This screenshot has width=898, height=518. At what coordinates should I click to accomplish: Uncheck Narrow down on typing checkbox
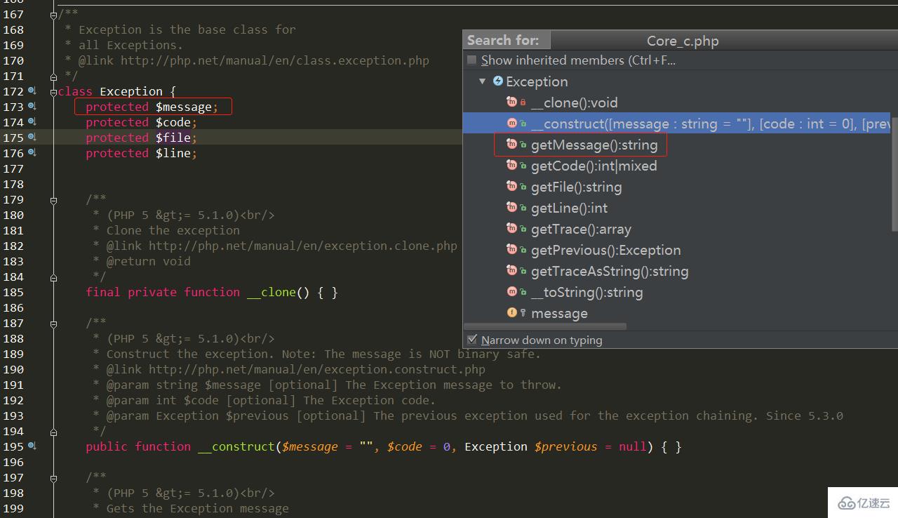472,340
